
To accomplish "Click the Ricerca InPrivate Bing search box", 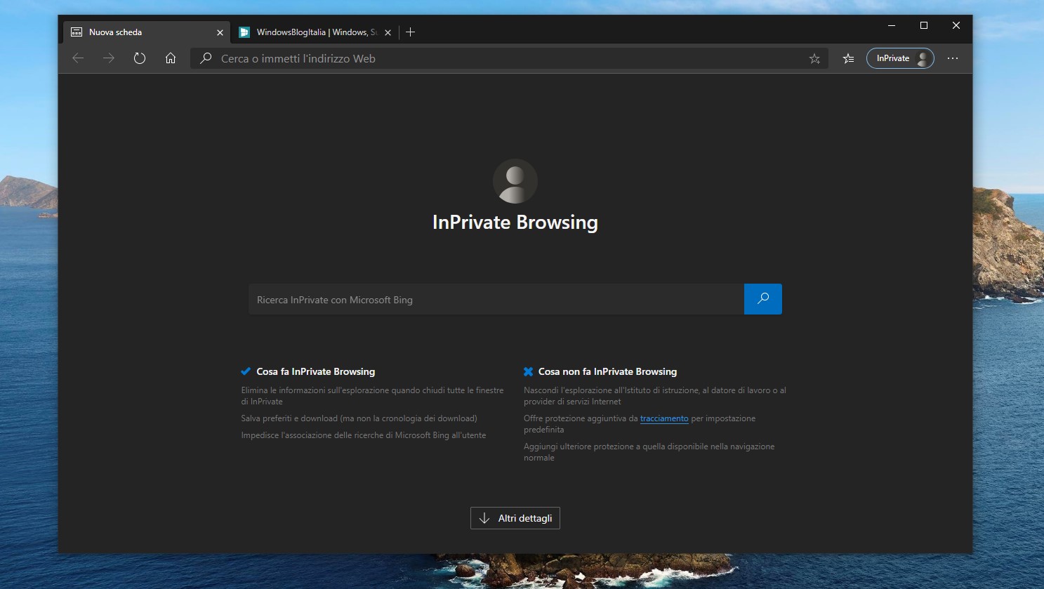I will click(x=496, y=299).
